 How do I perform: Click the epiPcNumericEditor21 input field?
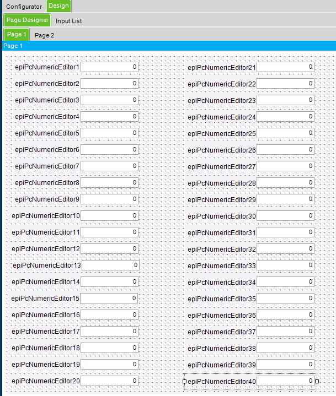click(286, 67)
